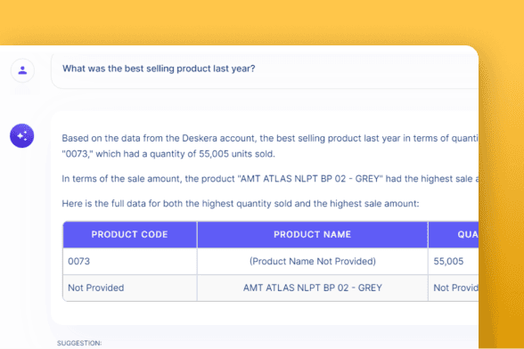Select the user question message bubble

(265, 70)
